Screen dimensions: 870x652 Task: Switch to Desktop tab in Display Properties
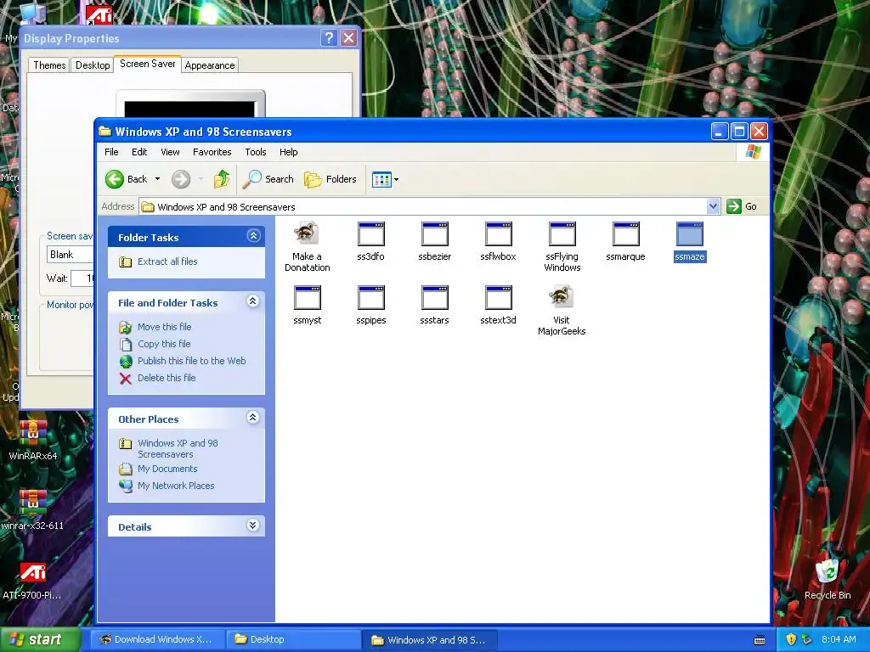[x=93, y=65]
